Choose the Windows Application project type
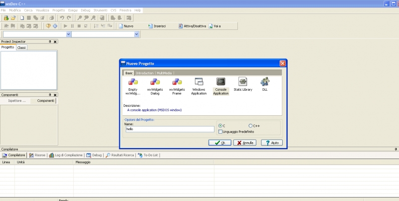The height and width of the screenshot is (201, 399). pyautogui.click(x=199, y=86)
